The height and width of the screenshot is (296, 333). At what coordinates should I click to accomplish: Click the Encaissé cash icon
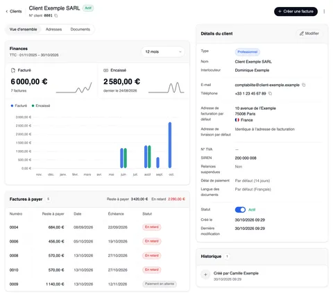[x=105, y=70]
